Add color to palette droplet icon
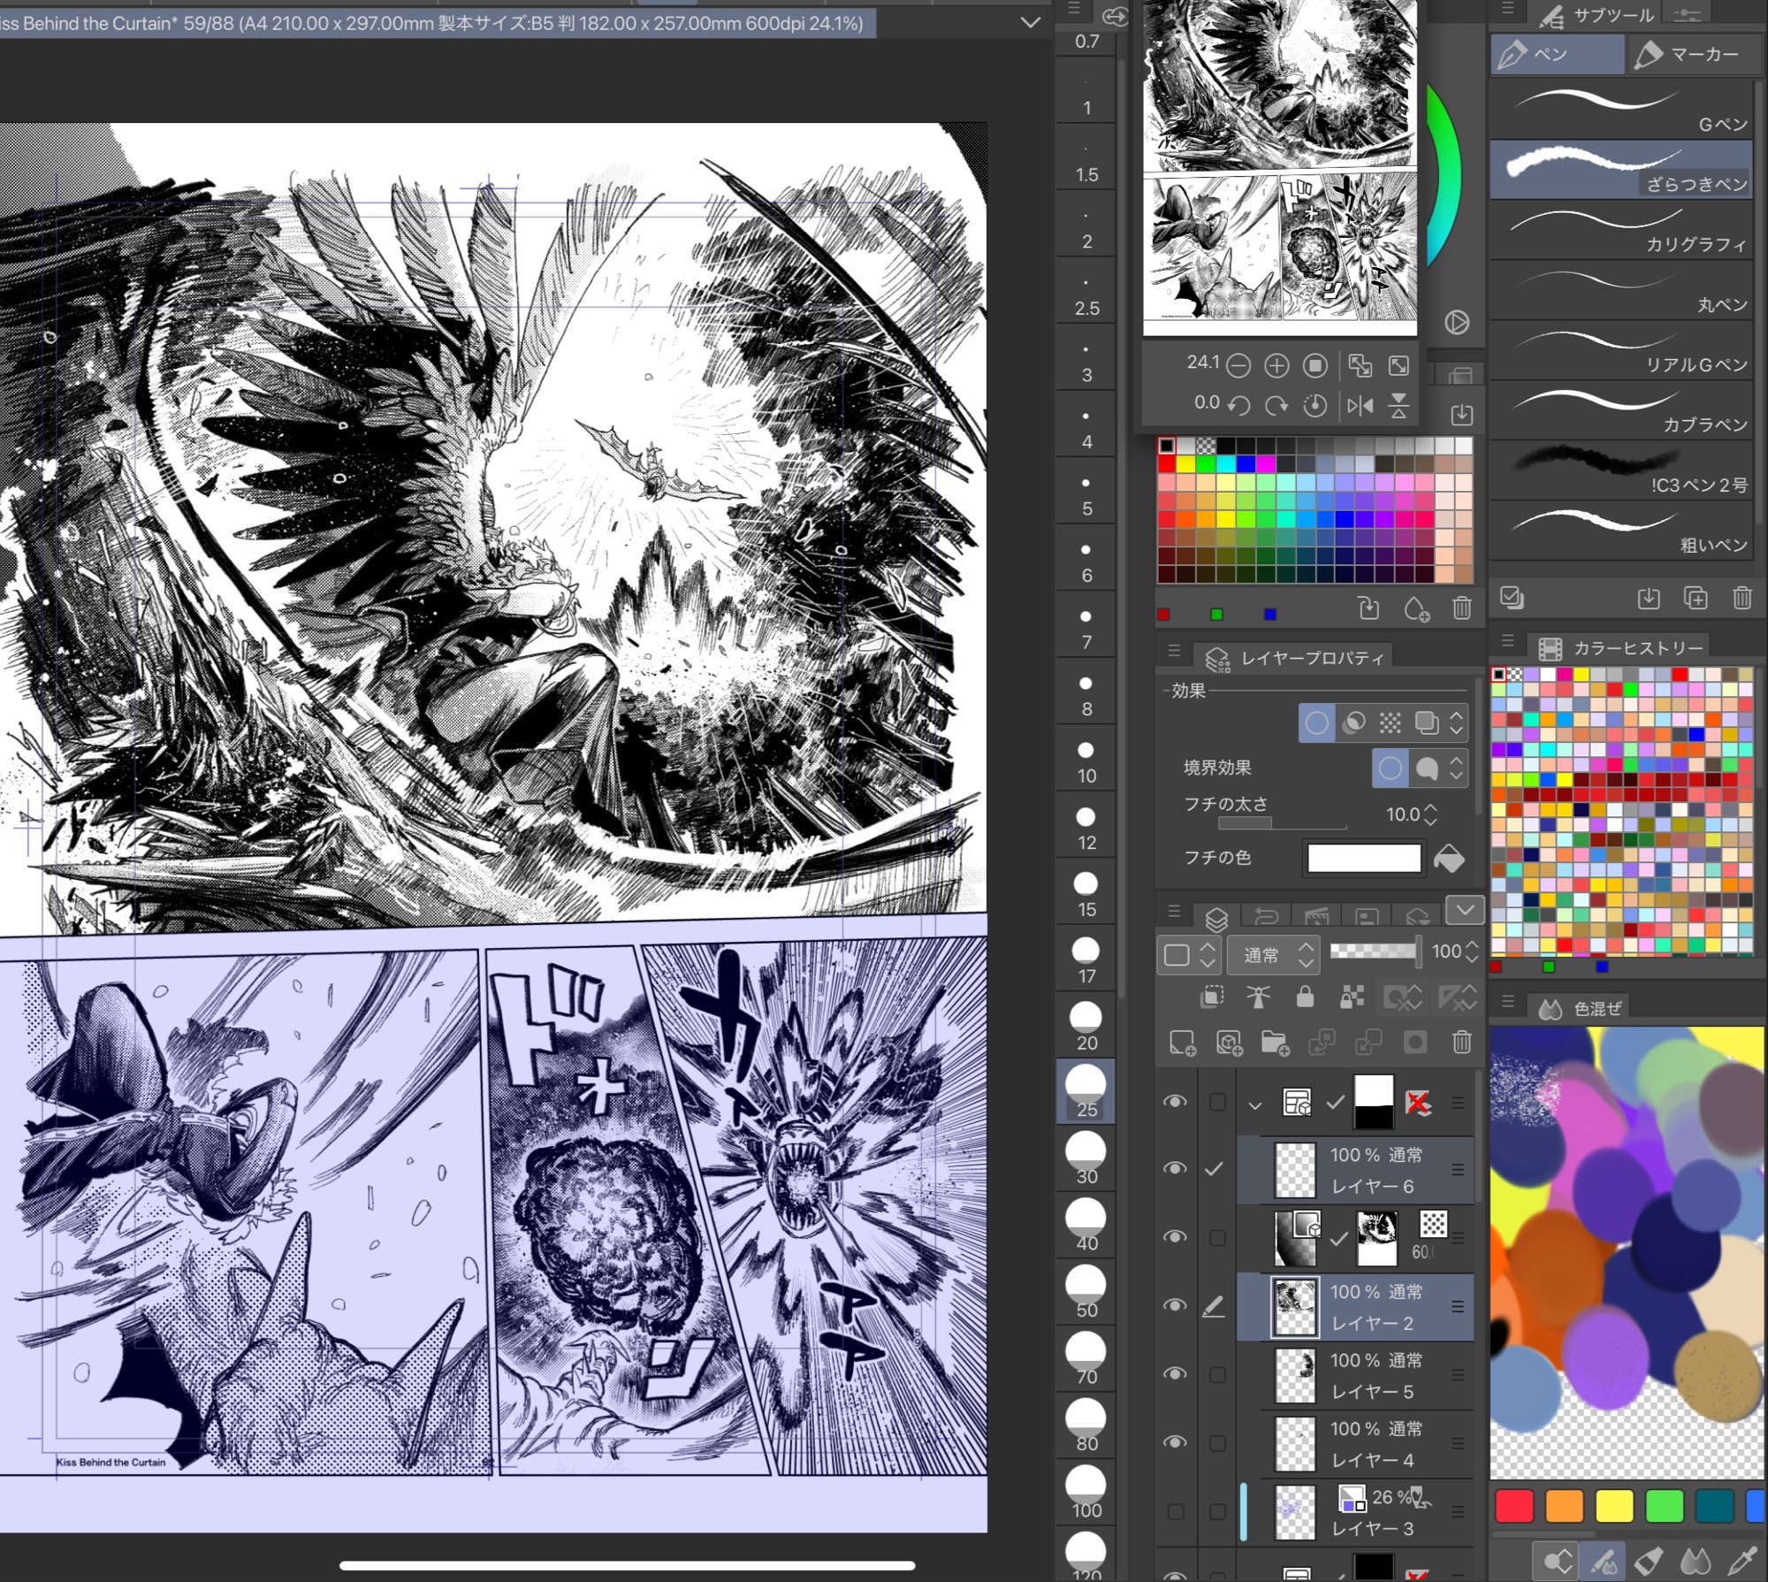Screen dimensions: 1768x1582 [1415, 608]
